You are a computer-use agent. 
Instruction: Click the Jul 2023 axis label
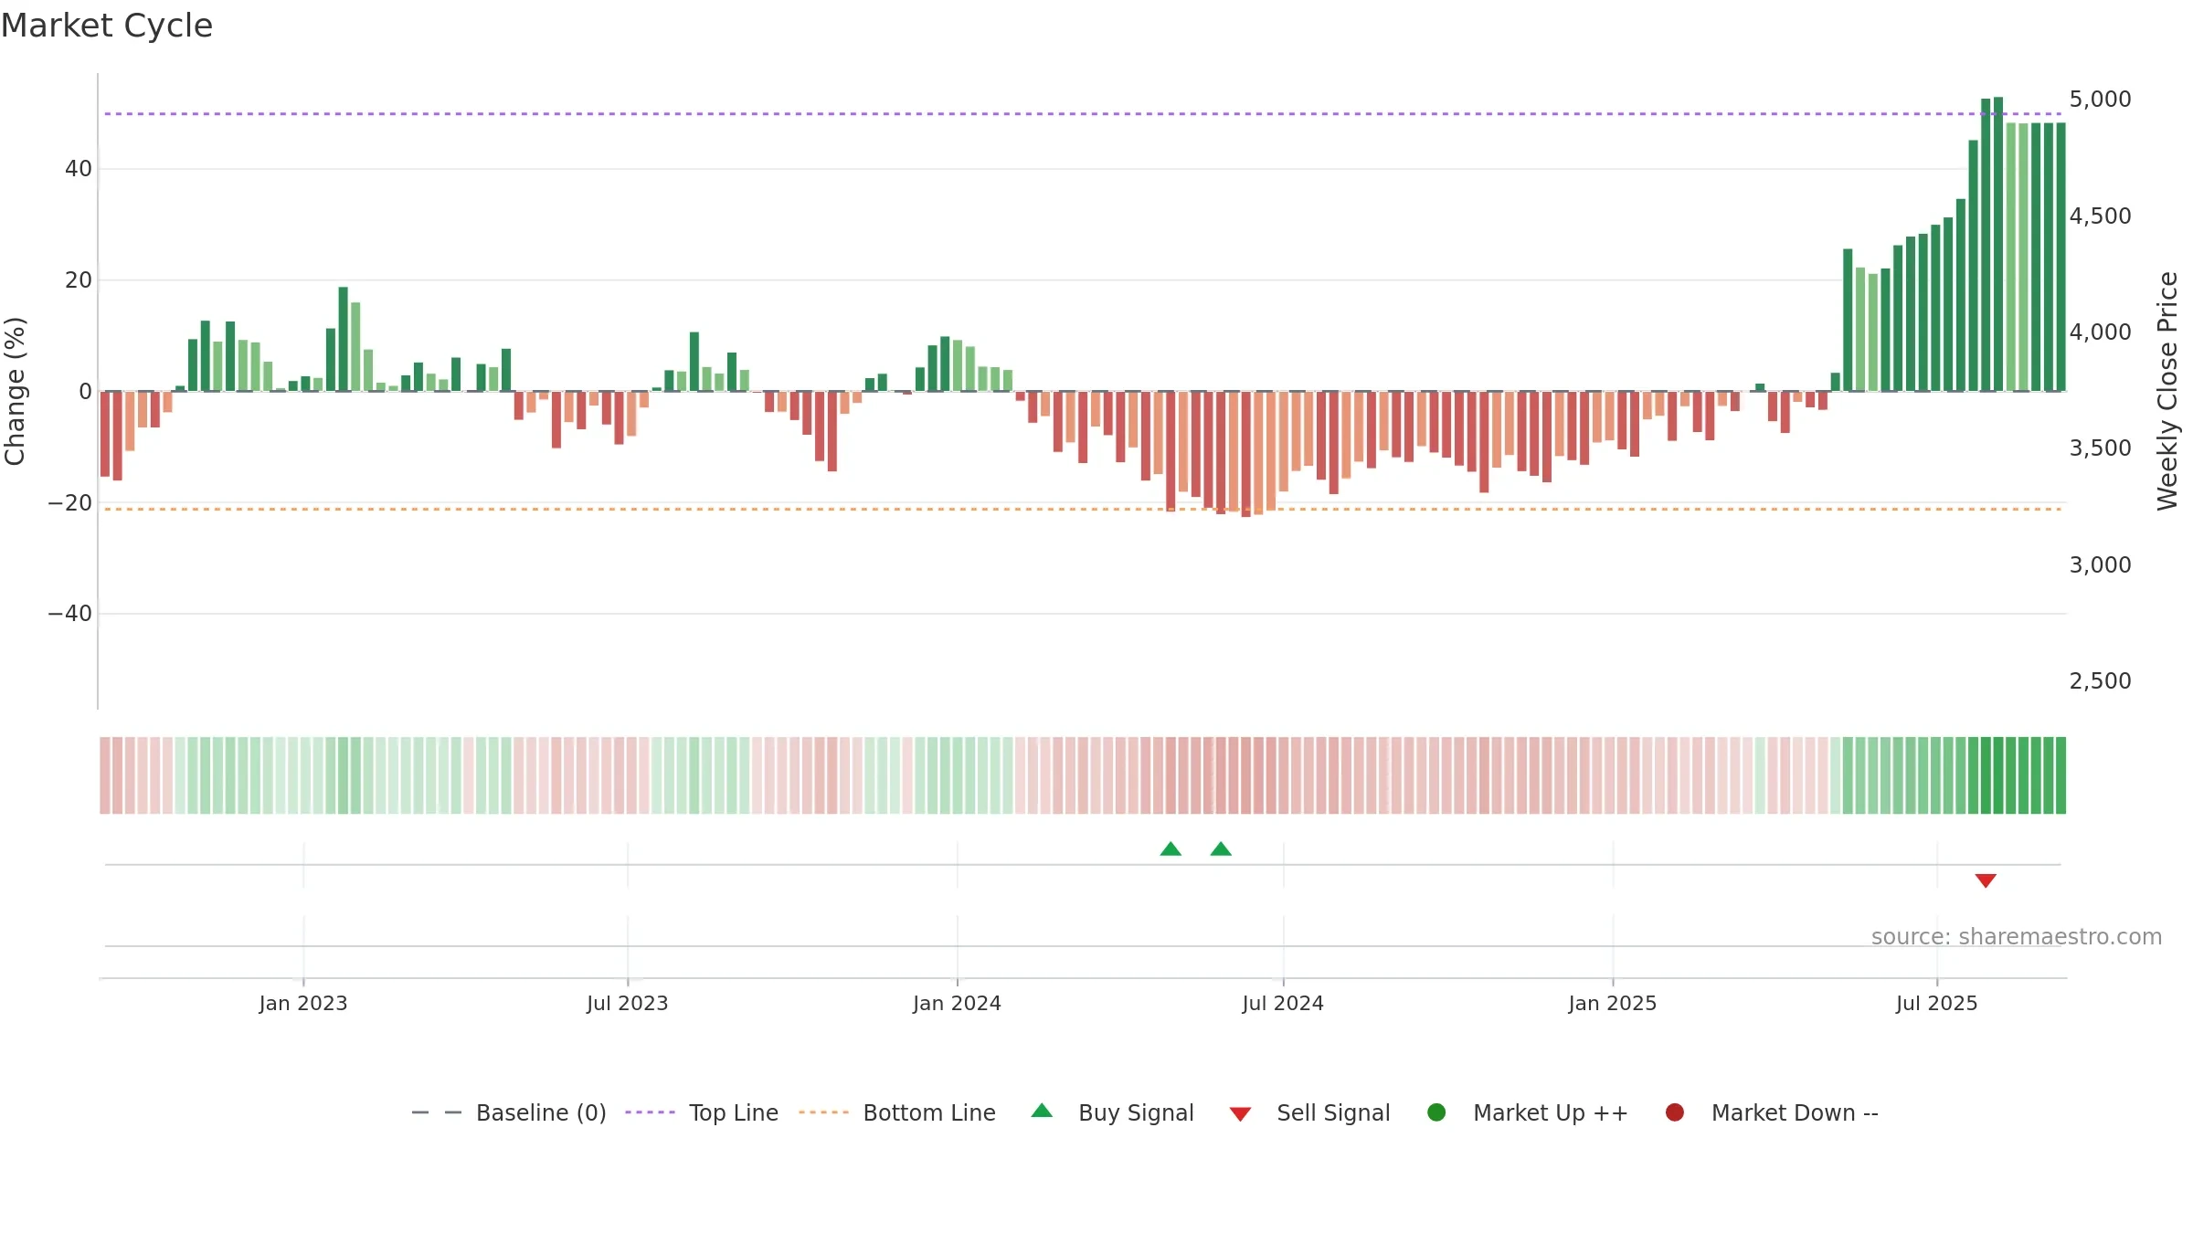pos(628,1003)
